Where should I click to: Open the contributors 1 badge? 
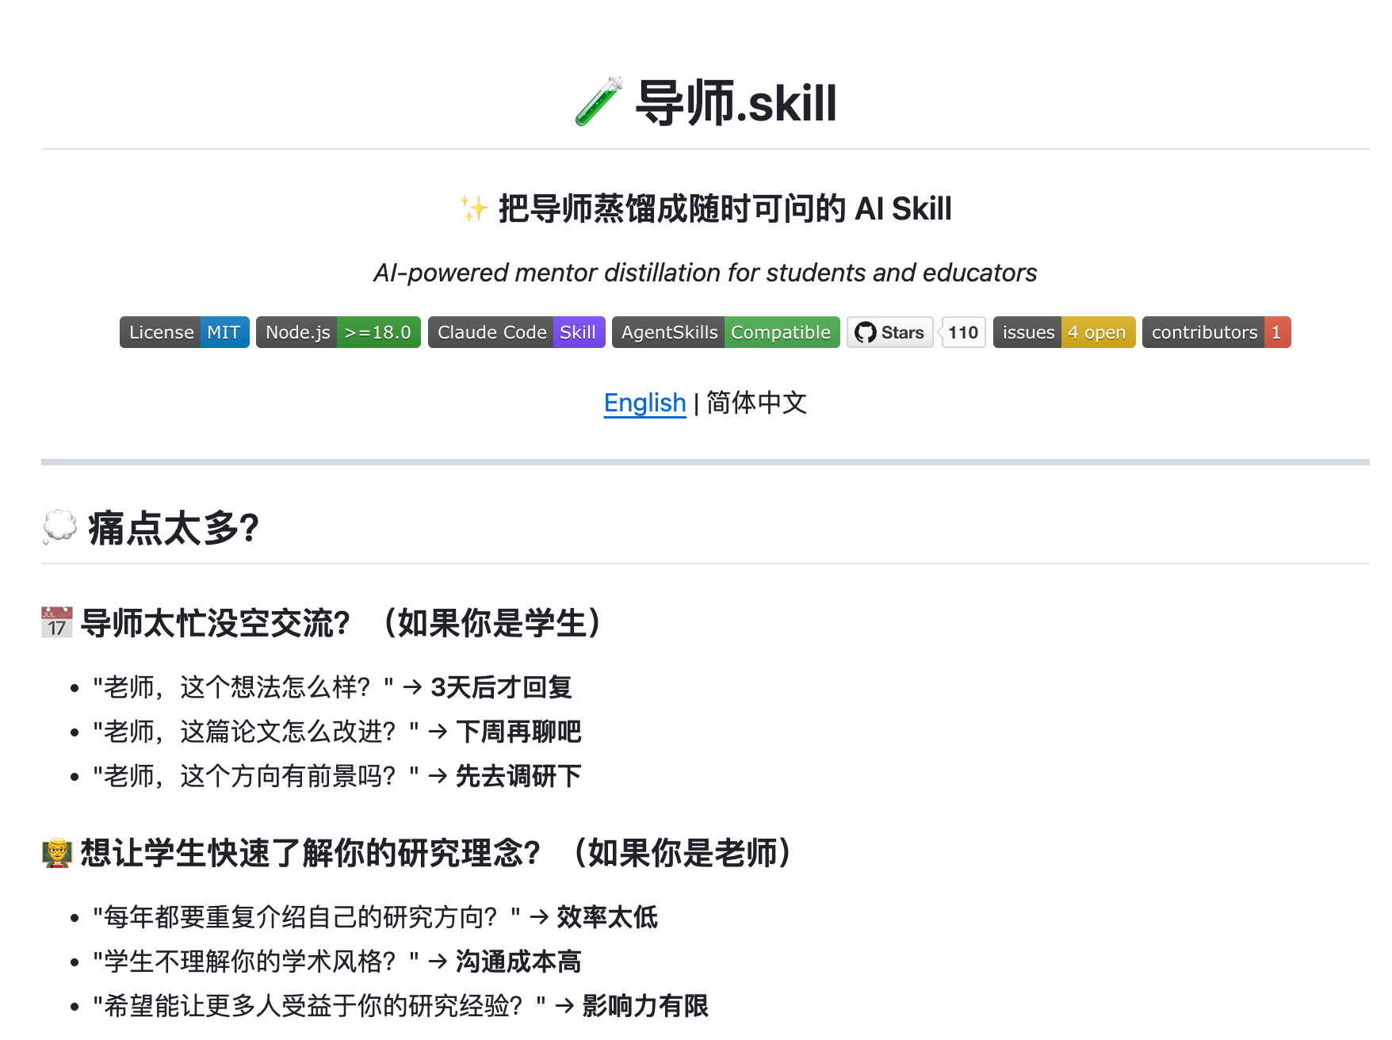click(1217, 332)
